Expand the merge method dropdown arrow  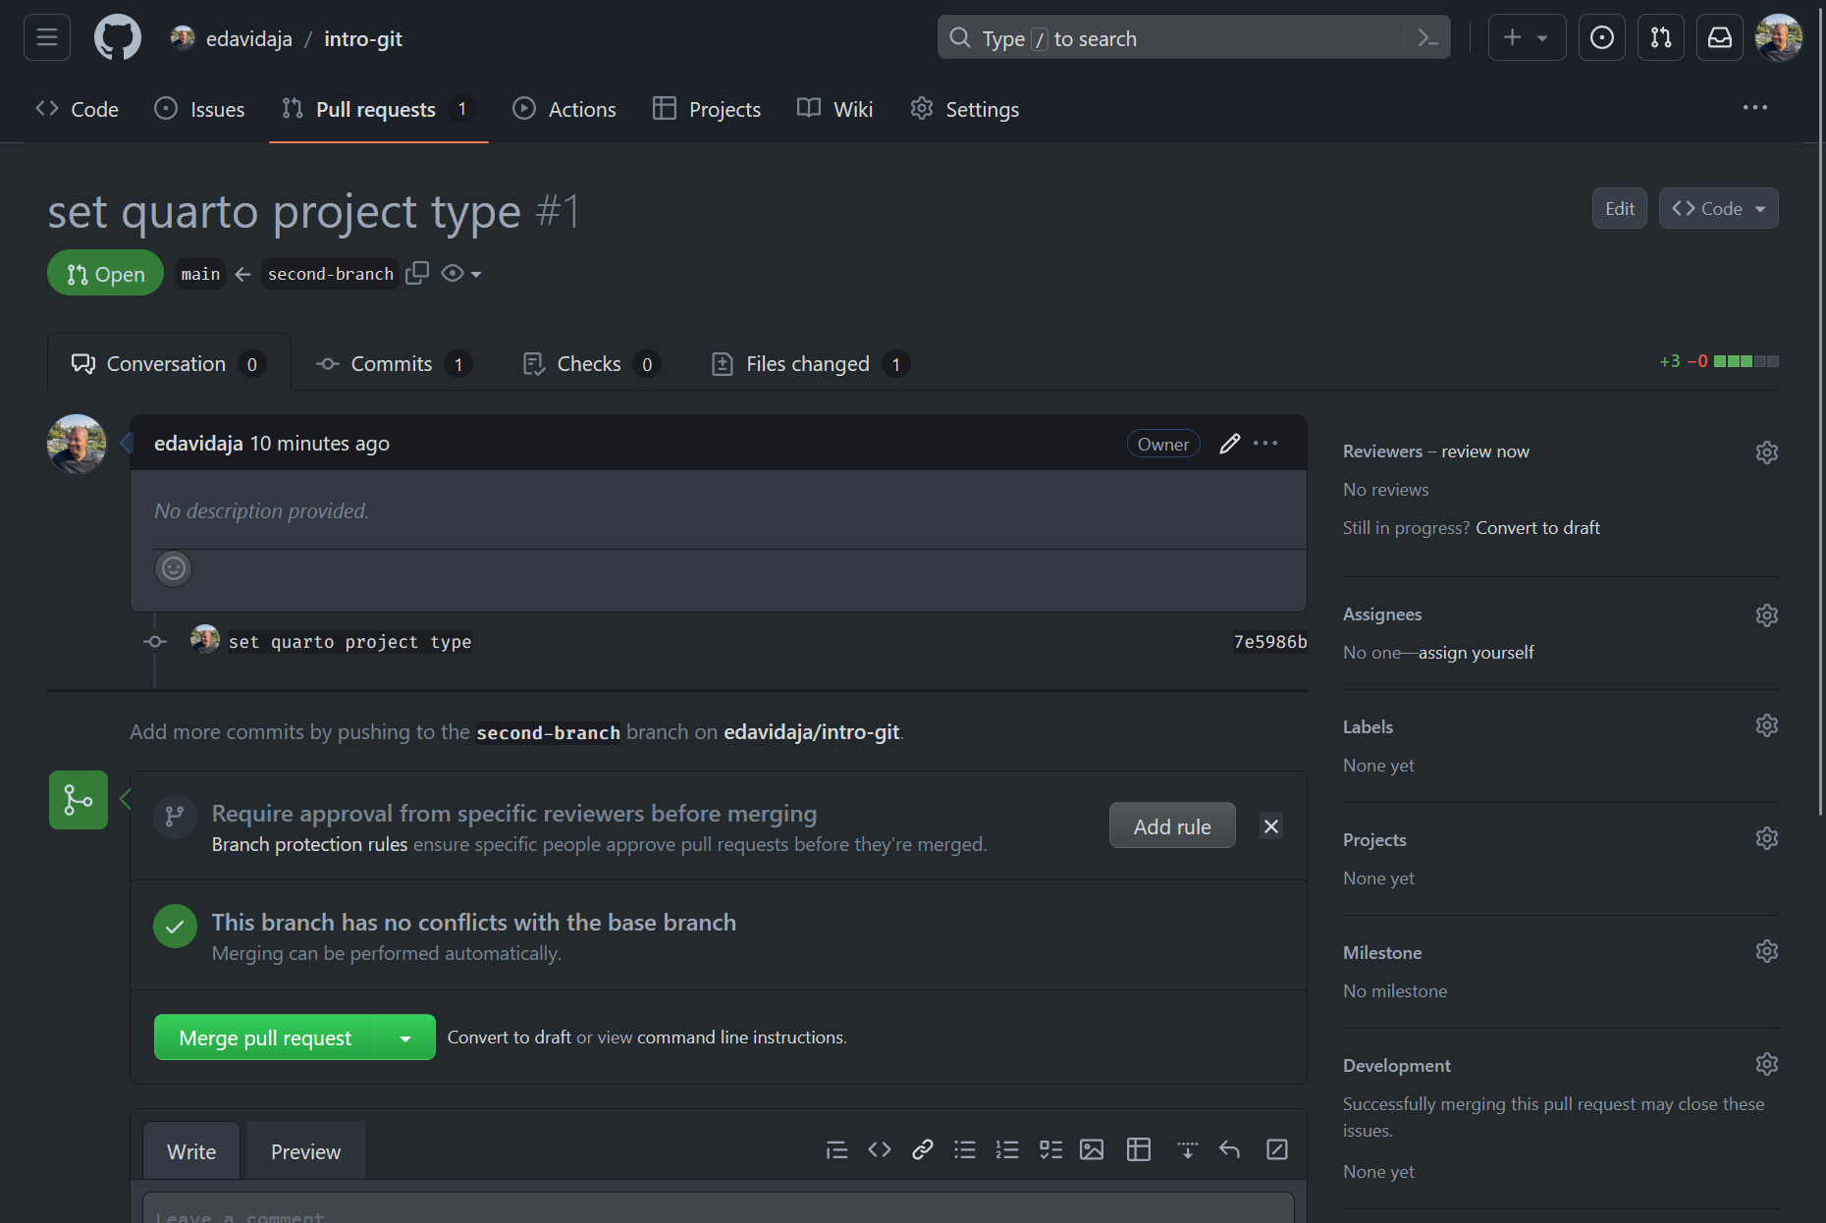(405, 1037)
